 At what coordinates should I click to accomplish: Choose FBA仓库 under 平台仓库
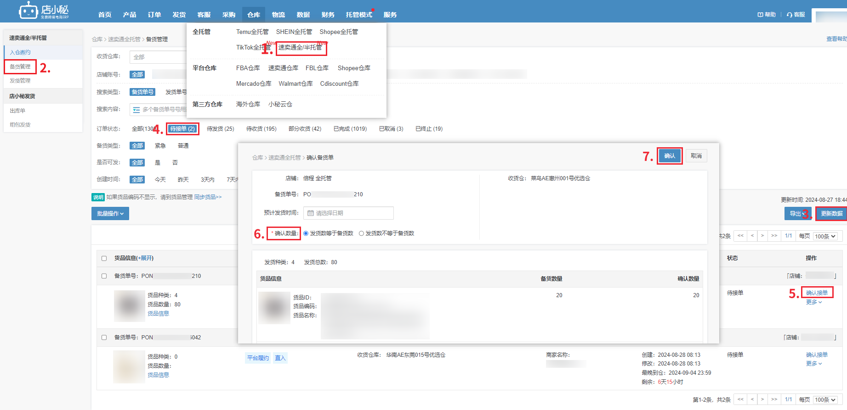coord(248,68)
